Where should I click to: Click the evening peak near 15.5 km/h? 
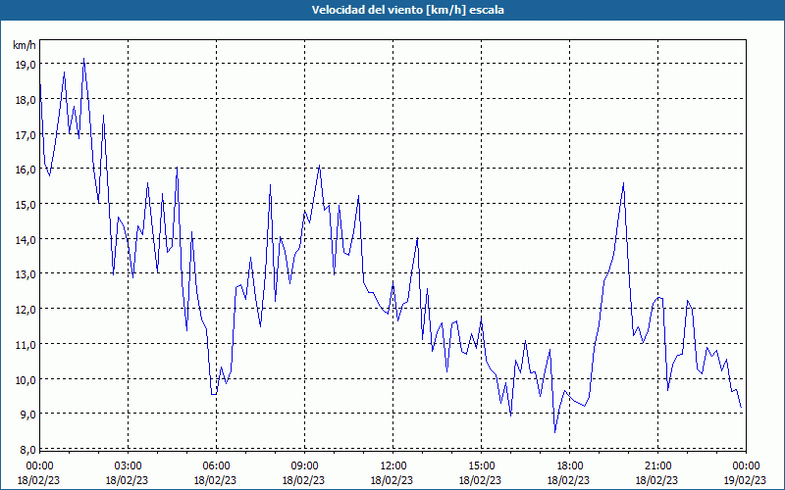[623, 183]
